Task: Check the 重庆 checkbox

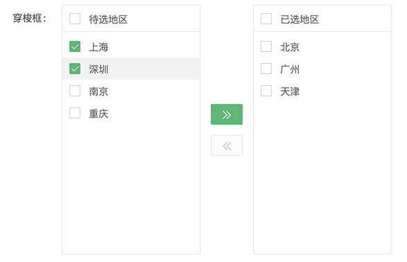Action: (75, 113)
